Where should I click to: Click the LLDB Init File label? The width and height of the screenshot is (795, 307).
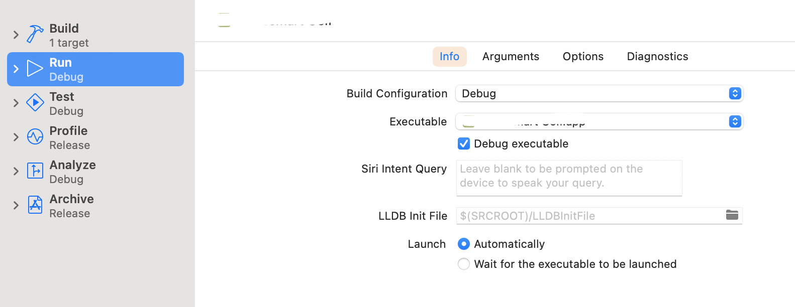click(x=413, y=216)
